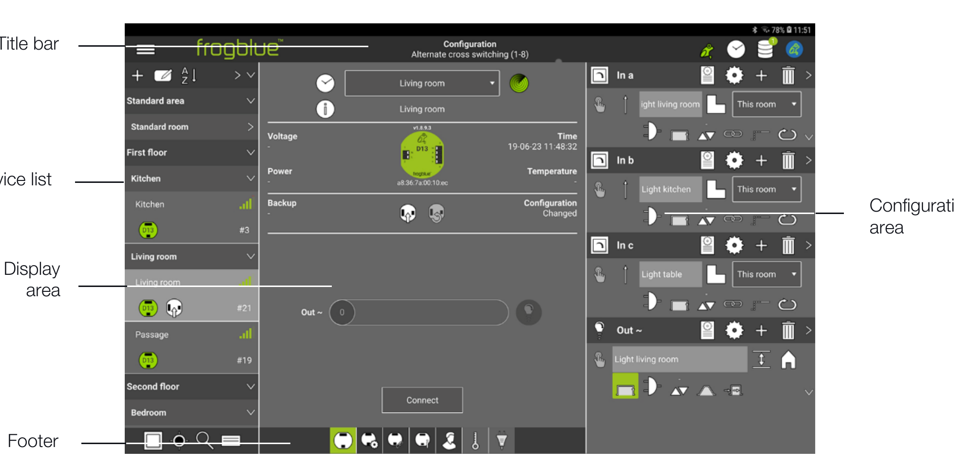The image size is (954, 466).
Task: Select the lamp tab in footer toolbar
Action: (x=501, y=441)
